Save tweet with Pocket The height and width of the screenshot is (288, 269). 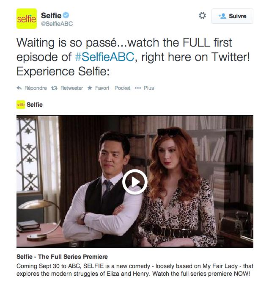click(122, 88)
